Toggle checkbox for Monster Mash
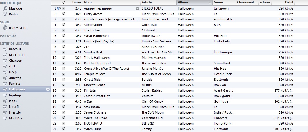The image size is (308, 132). click(x=64, y=85)
